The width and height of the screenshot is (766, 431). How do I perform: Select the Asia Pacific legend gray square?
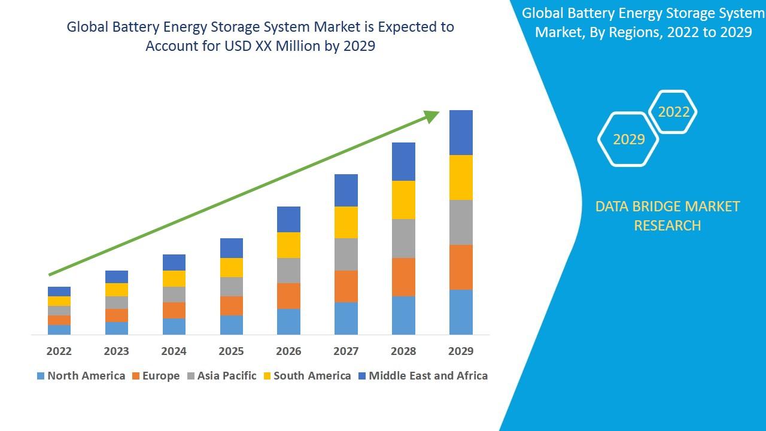tap(191, 376)
